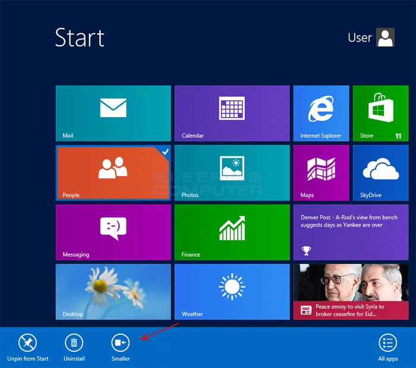
Task: Open the Finance tile
Action: point(232,232)
